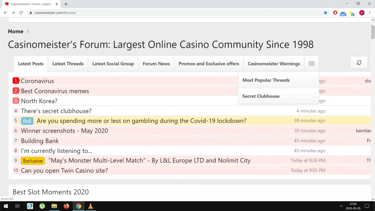Open Can you open Twin Casino site? thread
375x211 pixels.
click(x=64, y=171)
